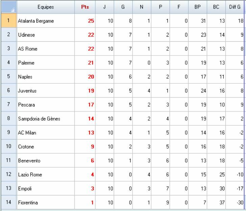Viewport: 246px width, 211px height.
Task: Select the Atalanta Bergame team cell
Action: click(x=46, y=21)
